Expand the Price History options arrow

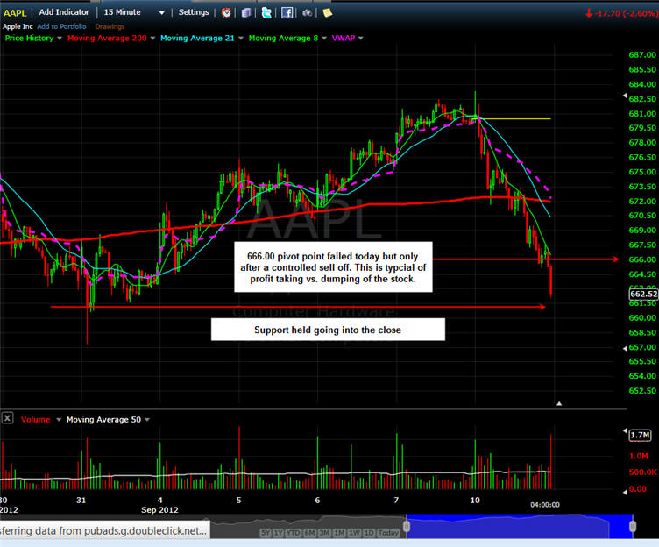tap(60, 39)
